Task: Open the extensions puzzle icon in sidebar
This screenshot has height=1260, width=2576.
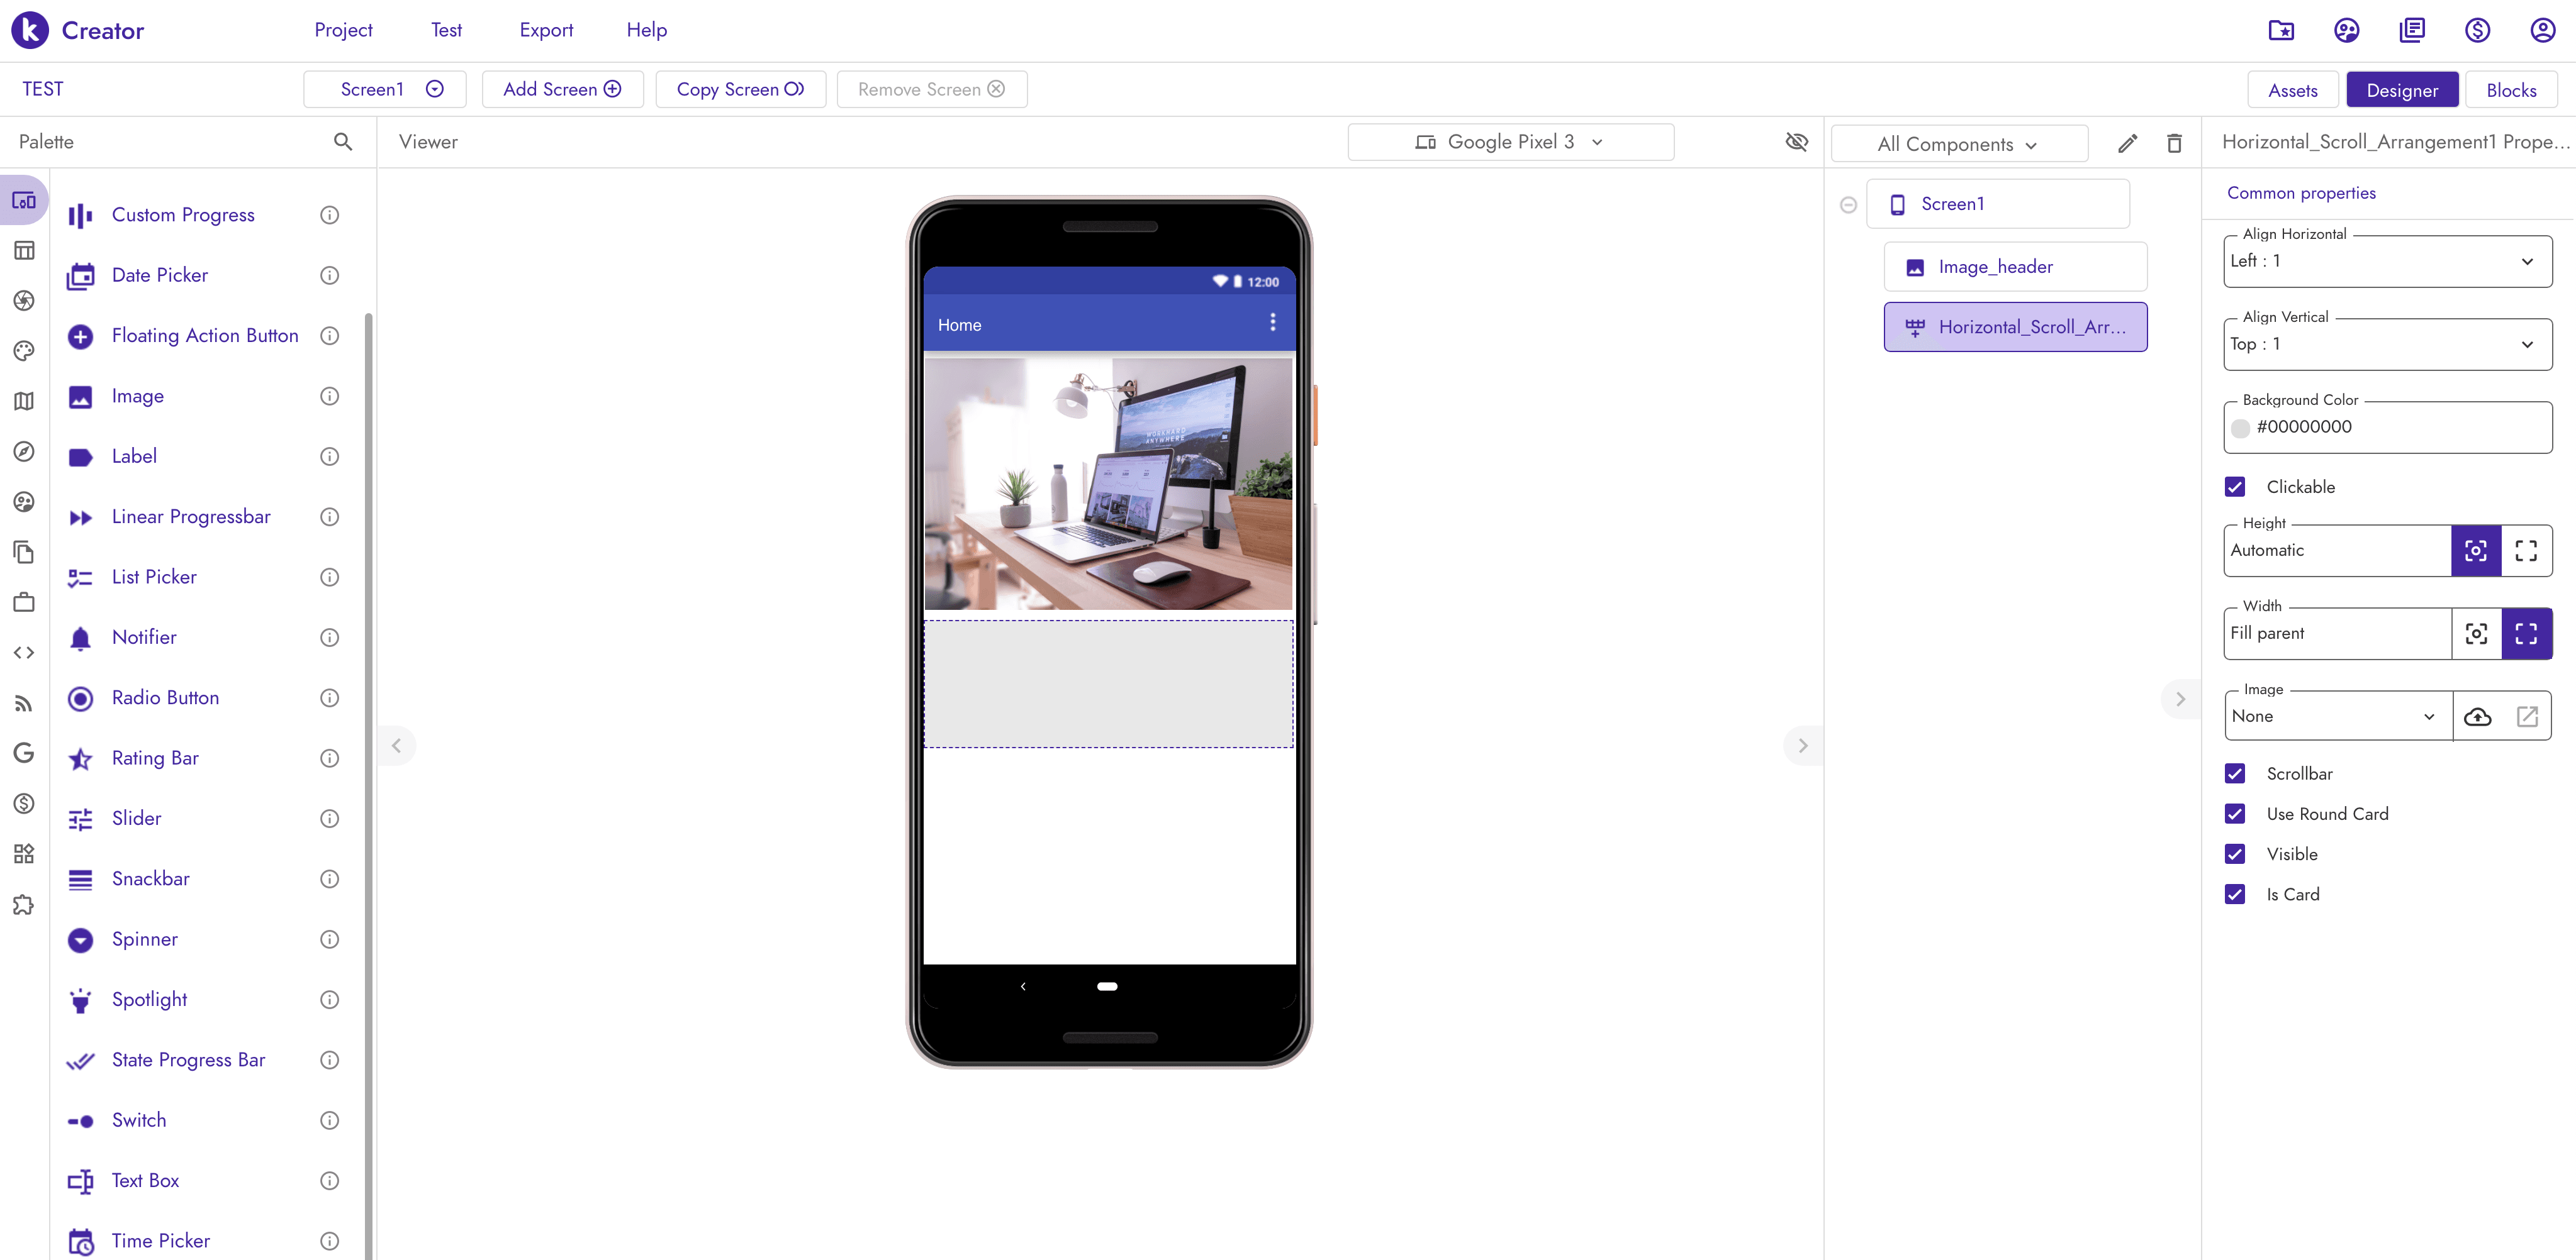Action: (24, 904)
